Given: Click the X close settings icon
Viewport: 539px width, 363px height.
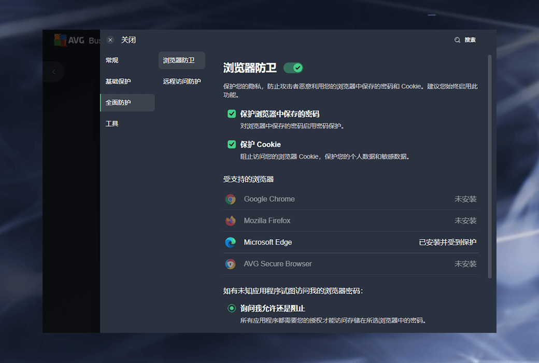Looking at the screenshot, I should pyautogui.click(x=110, y=40).
